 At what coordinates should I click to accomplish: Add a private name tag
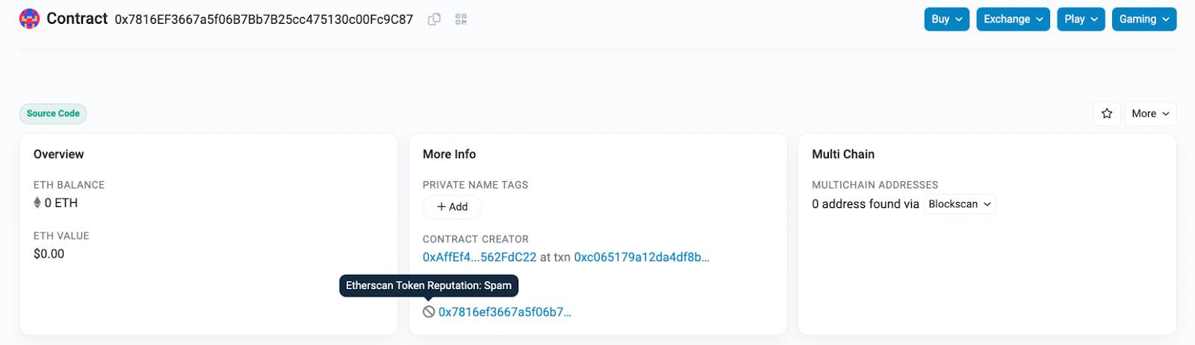tap(453, 207)
